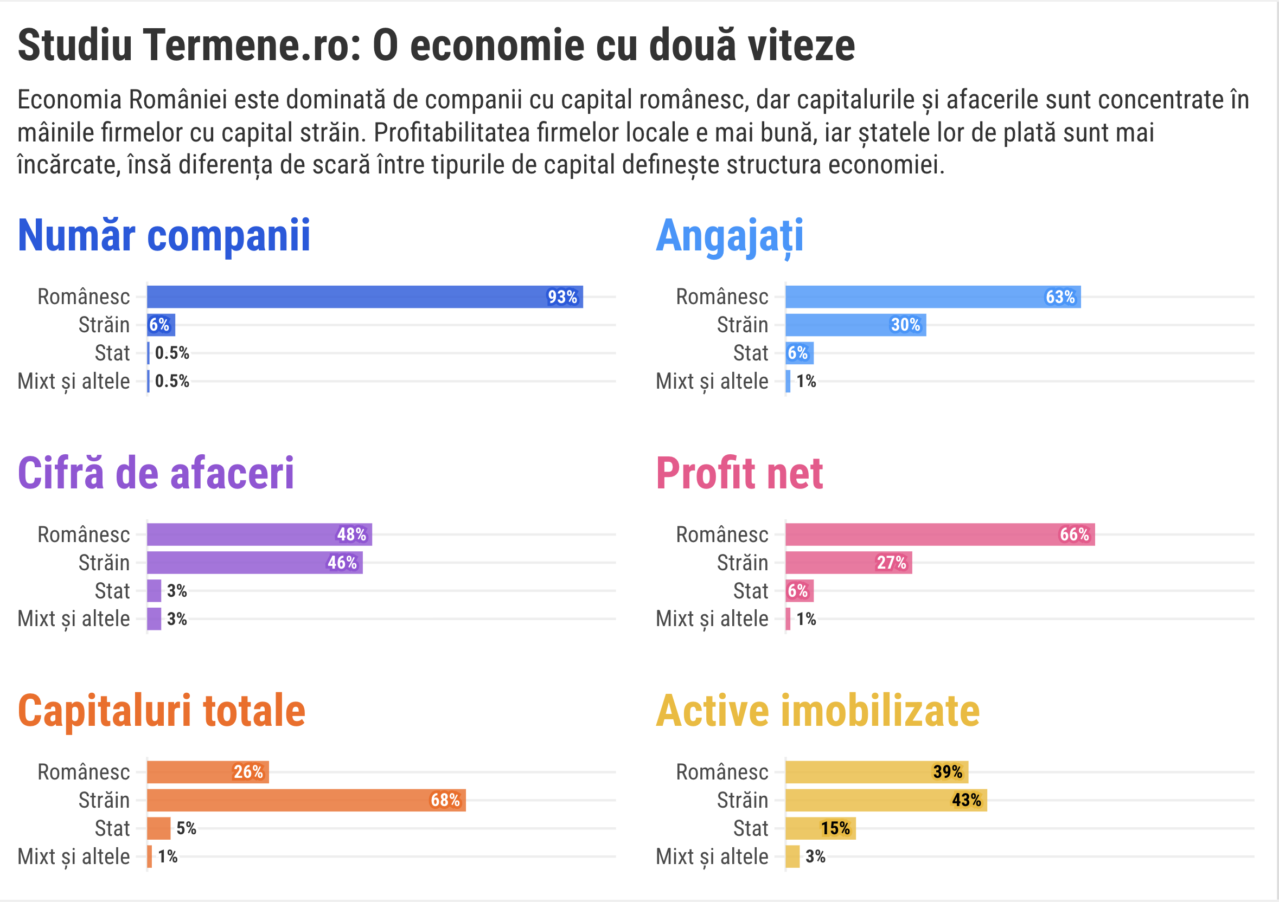Select the 15% Stat bar in Active imobilizate
Viewport: 1279px width, 902px height.
820,828
